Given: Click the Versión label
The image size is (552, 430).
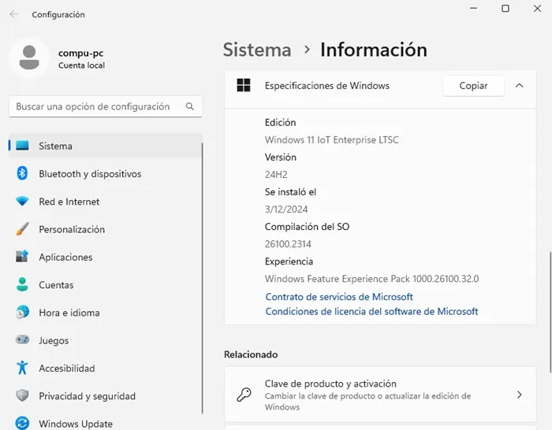Looking at the screenshot, I should tap(281, 158).
